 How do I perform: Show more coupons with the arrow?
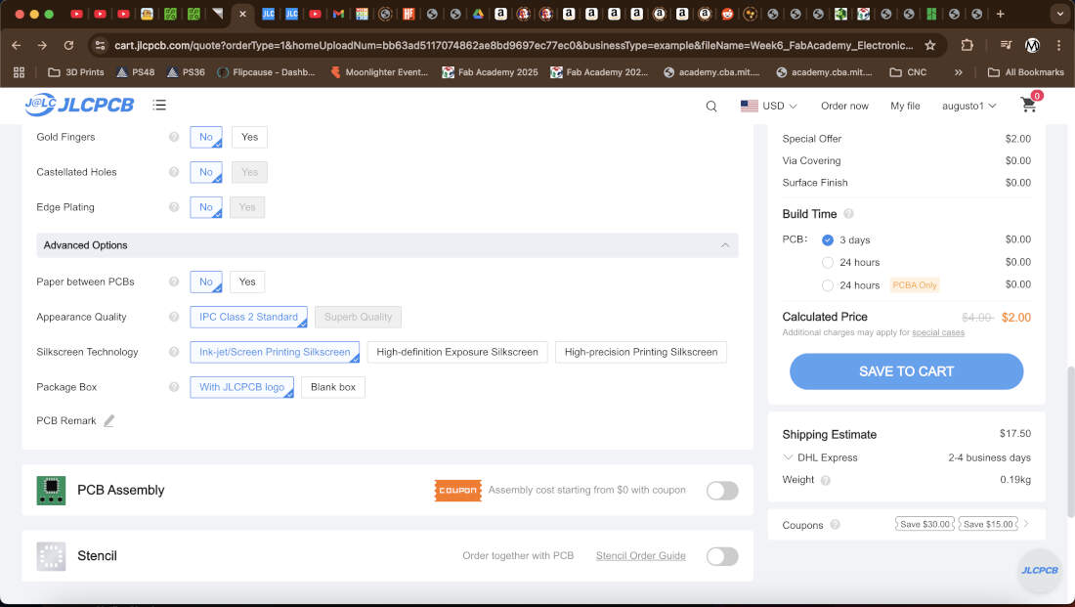(x=1026, y=524)
